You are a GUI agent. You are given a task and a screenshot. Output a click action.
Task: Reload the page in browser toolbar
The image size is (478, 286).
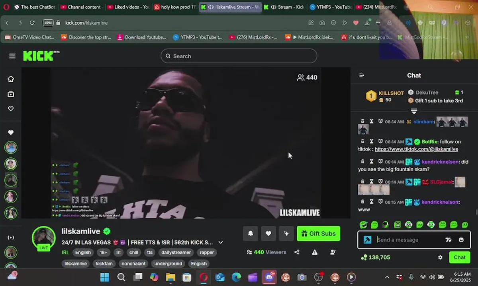click(32, 23)
